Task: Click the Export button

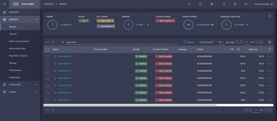Action: pos(189,42)
